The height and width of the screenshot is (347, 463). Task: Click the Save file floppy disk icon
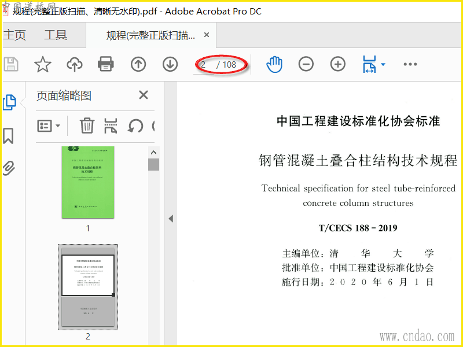11,64
